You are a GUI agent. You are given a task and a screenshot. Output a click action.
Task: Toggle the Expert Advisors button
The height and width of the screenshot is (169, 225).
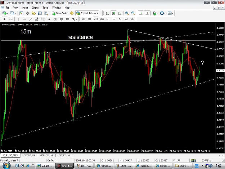(x=87, y=13)
